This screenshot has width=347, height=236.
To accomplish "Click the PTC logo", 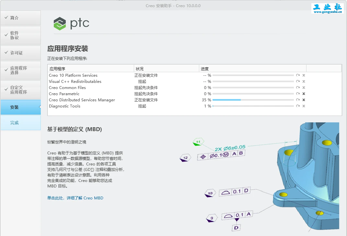I will click(71, 23).
